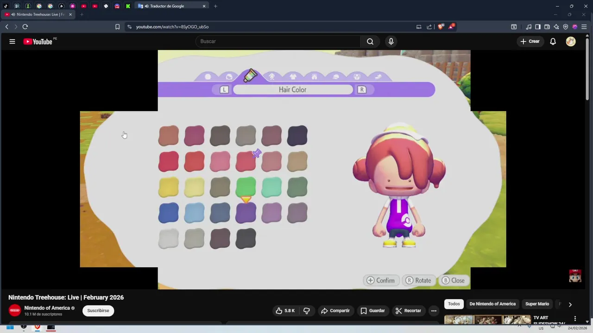593x333 pixels.
Task: Open the Nintendo of America channel name
Action: 47,308
